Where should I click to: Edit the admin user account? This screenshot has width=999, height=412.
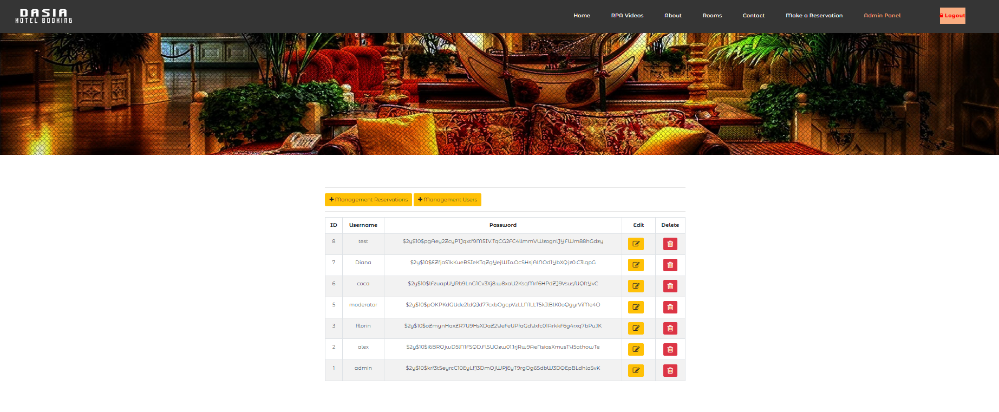pyautogui.click(x=636, y=370)
